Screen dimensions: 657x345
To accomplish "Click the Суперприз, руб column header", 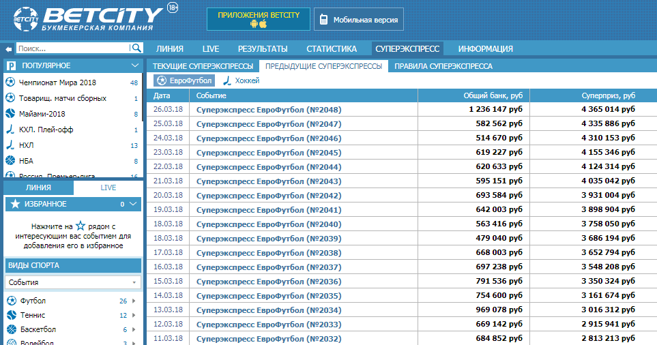I will click(x=609, y=95).
